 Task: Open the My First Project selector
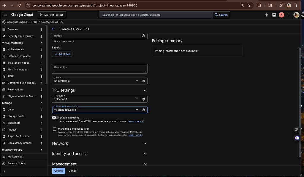(52, 15)
